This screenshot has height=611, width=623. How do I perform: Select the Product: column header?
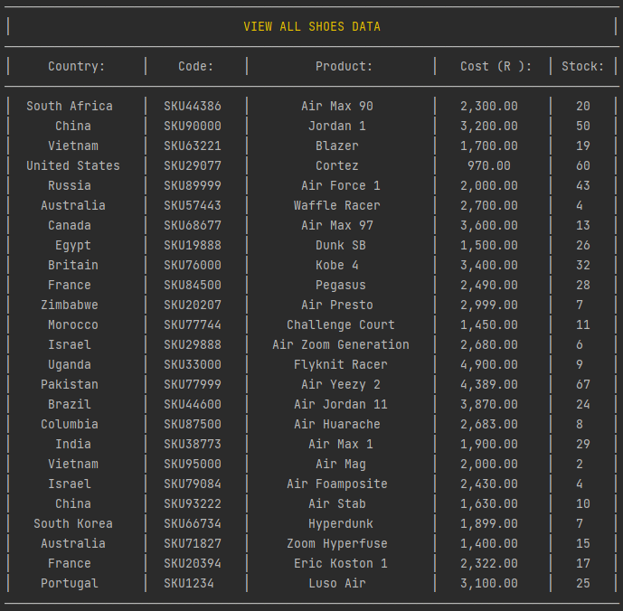pyautogui.click(x=345, y=66)
